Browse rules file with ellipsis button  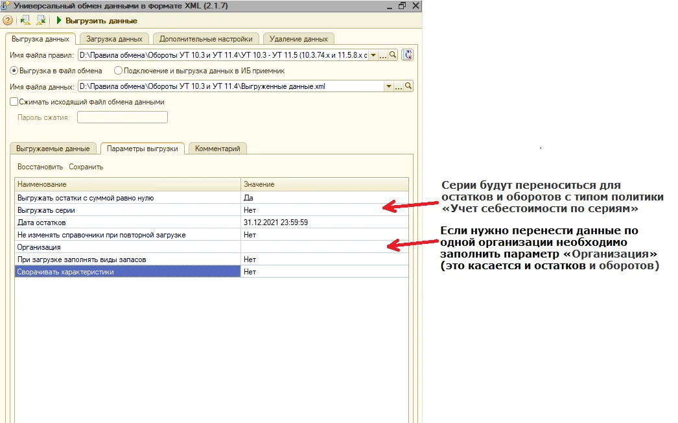383,55
